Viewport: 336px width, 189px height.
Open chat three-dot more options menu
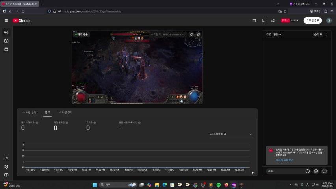click(x=327, y=35)
